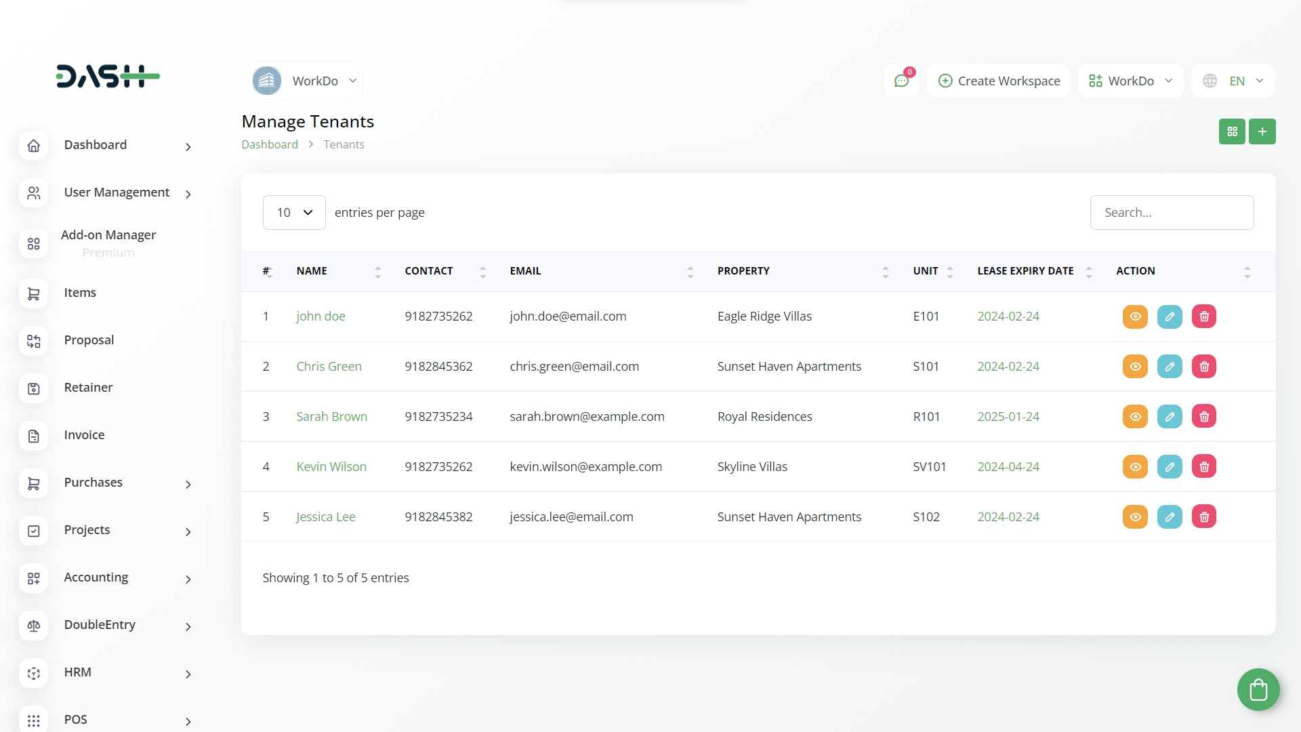Open Kevin Wilson tenant link
This screenshot has width=1301, height=732.
pos(331,467)
